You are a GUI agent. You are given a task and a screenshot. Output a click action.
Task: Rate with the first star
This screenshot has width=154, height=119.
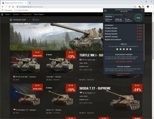point(117,49)
